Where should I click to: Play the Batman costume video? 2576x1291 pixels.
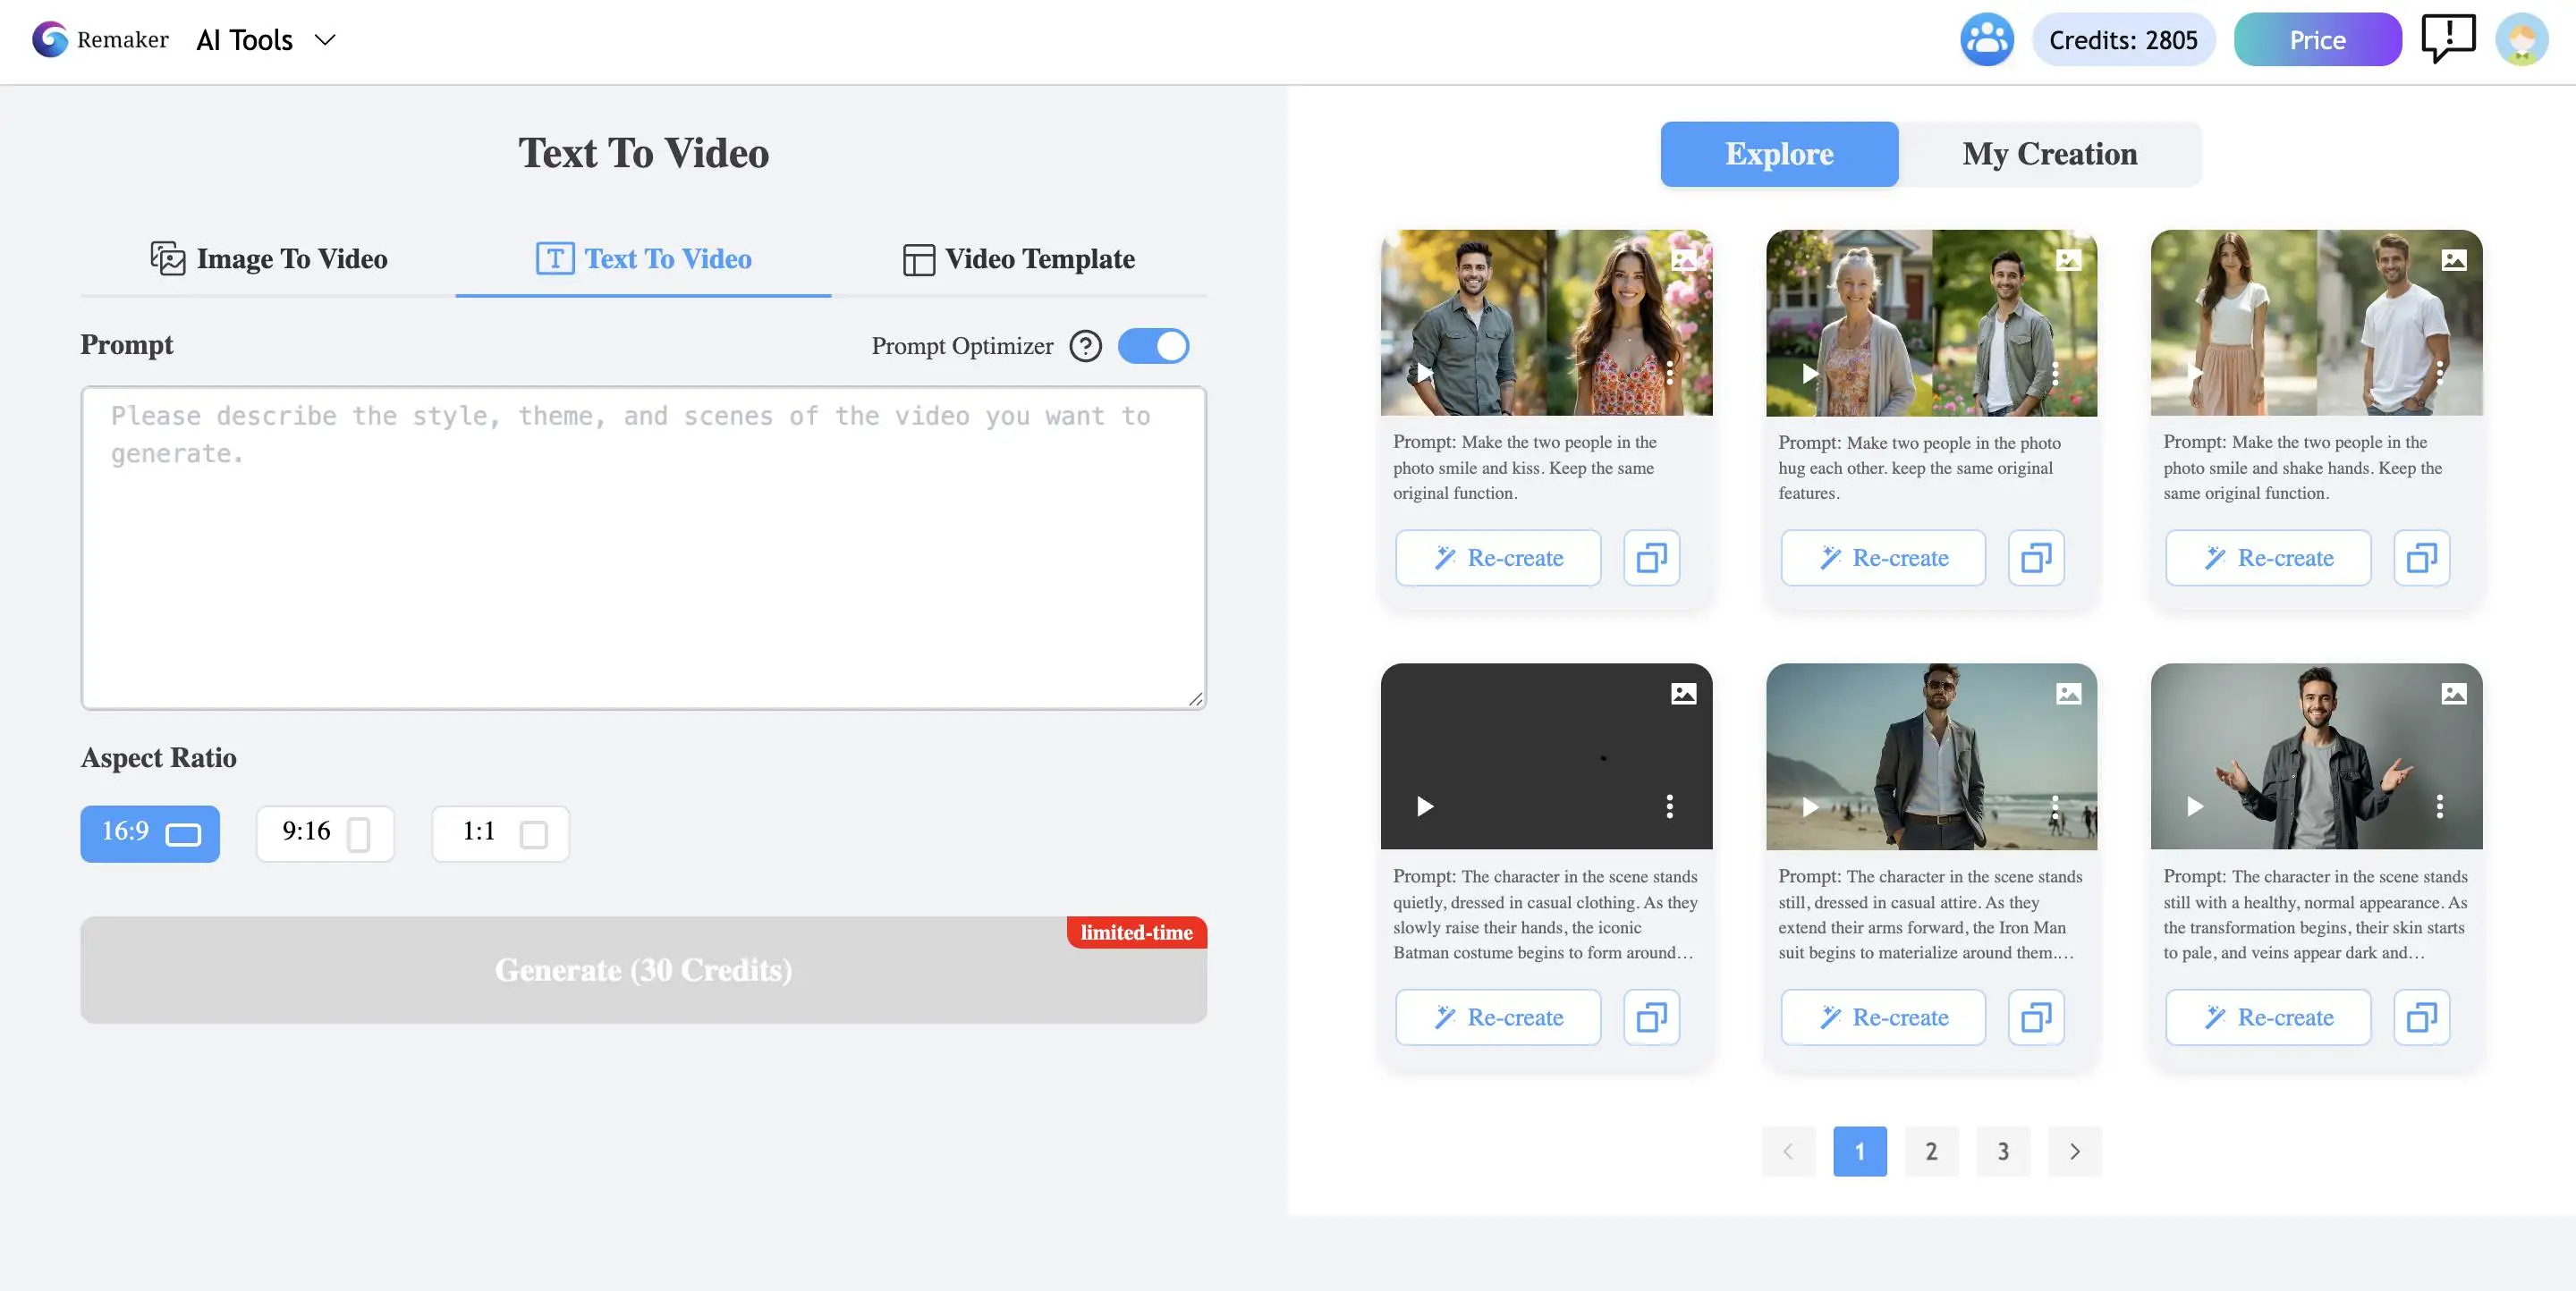pyautogui.click(x=1424, y=806)
